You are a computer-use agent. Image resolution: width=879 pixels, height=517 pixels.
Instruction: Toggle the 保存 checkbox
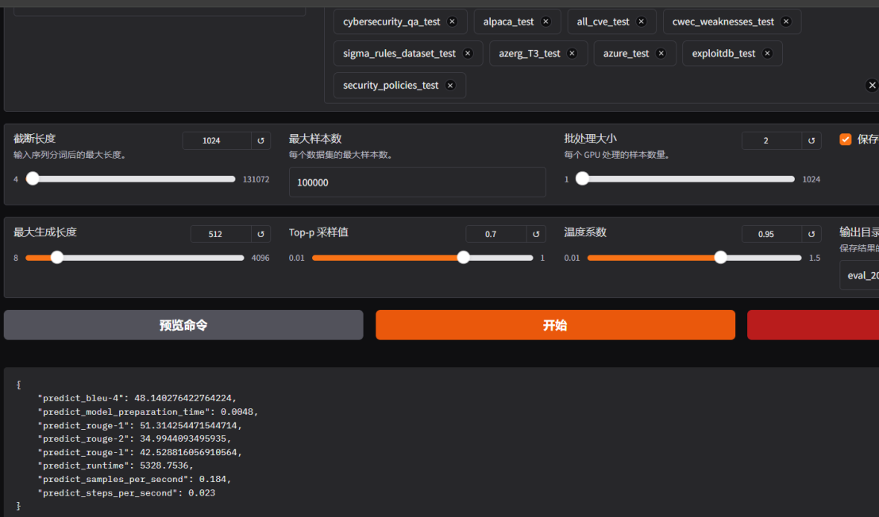click(846, 140)
